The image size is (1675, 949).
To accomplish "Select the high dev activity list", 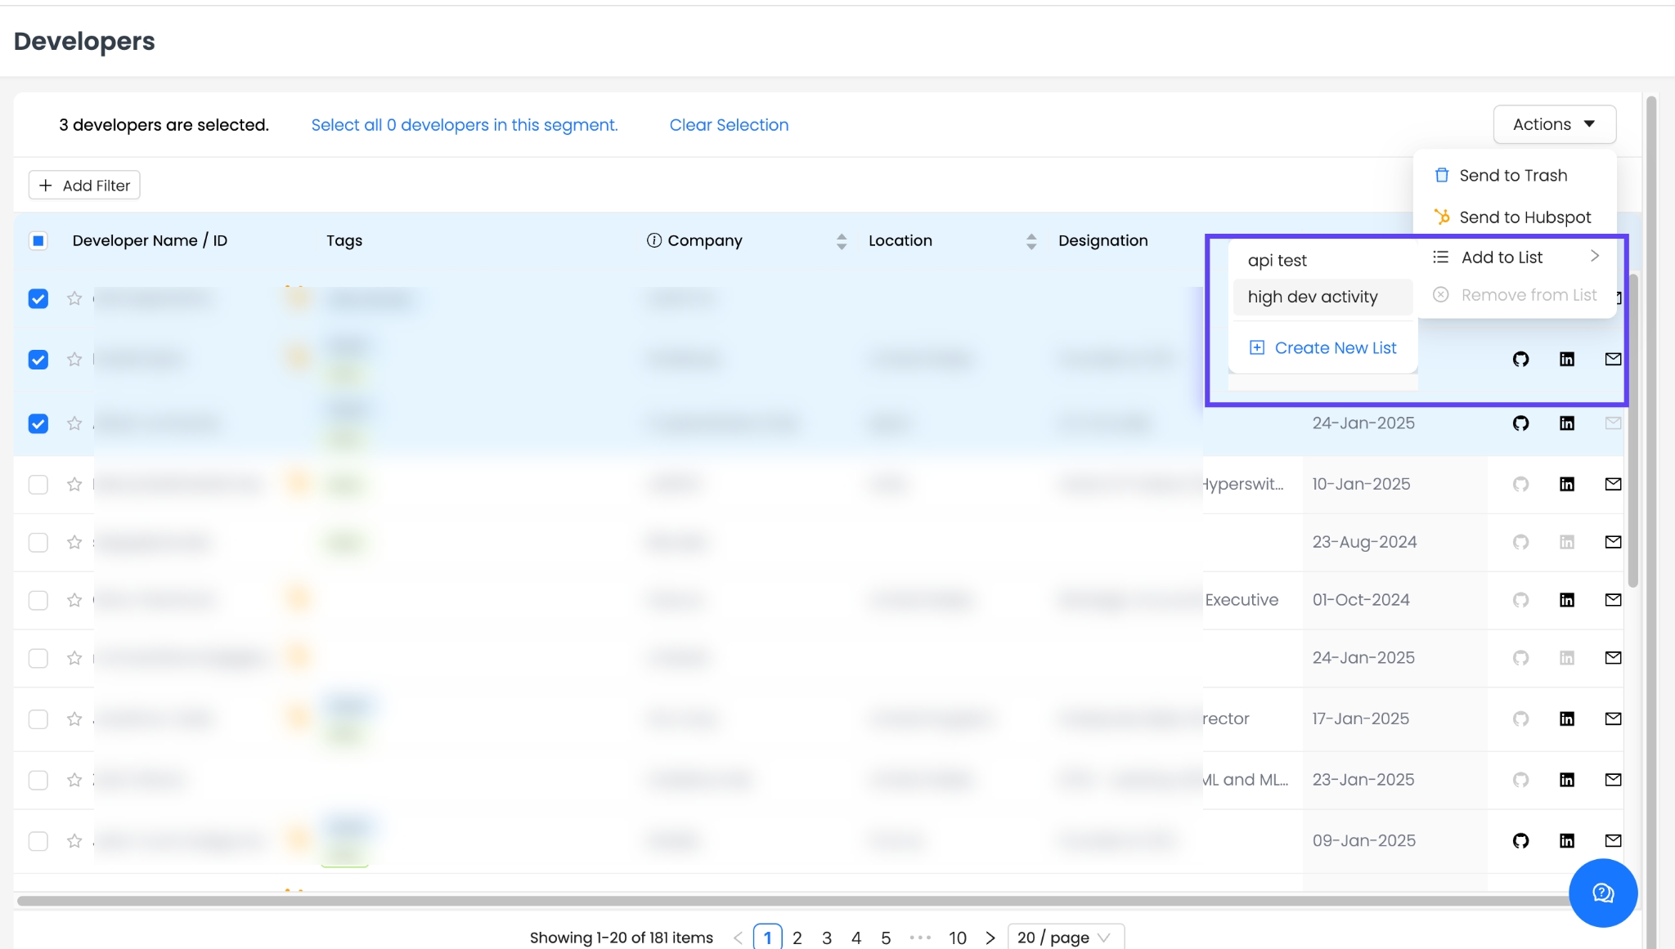I will [x=1312, y=297].
